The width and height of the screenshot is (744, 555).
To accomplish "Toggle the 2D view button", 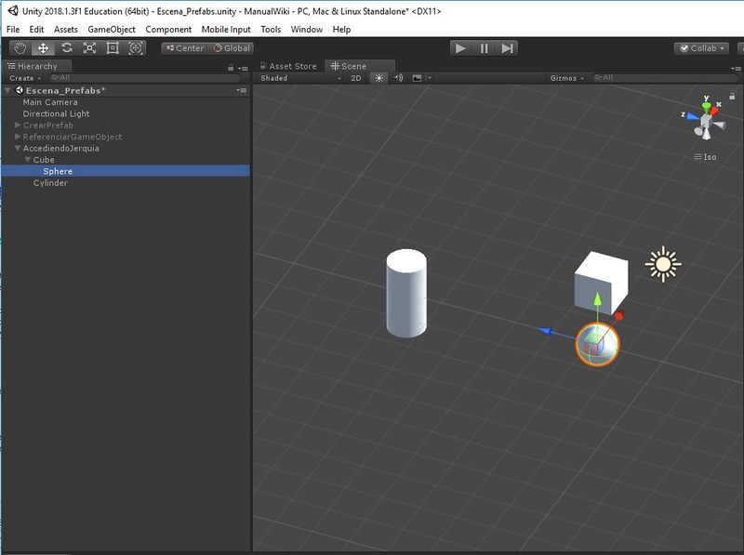I will pos(356,78).
